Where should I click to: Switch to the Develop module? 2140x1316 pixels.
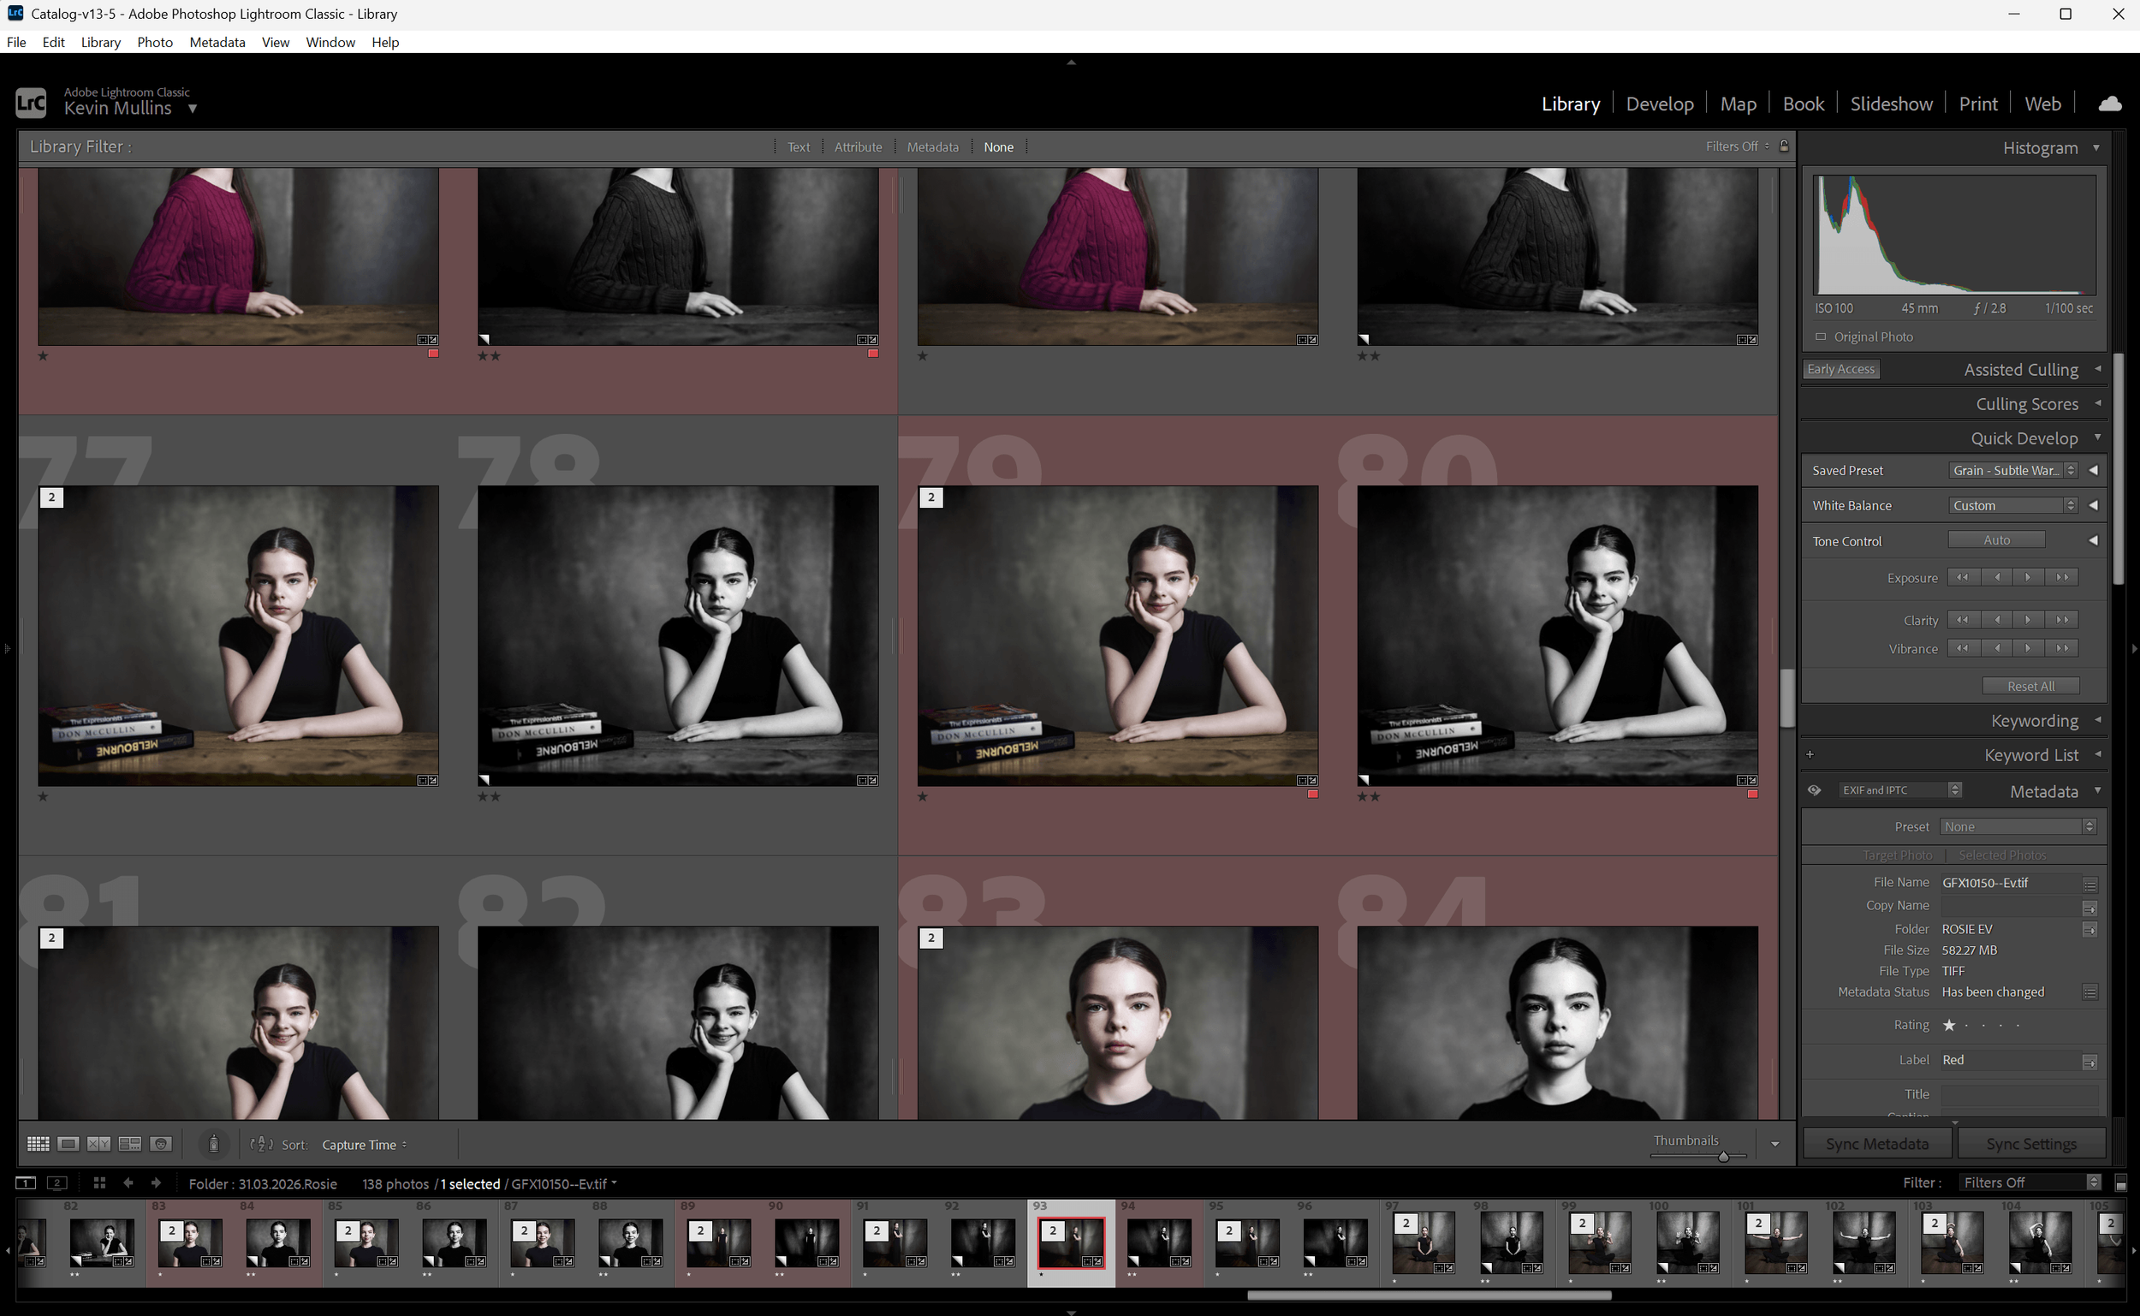tap(1659, 103)
